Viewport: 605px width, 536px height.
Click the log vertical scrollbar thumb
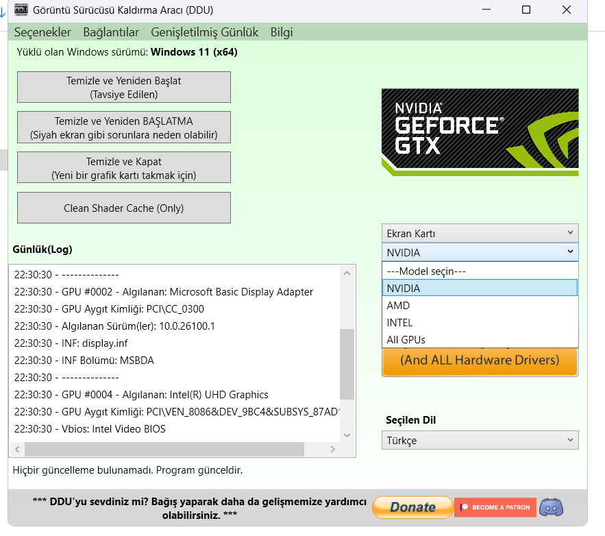click(x=347, y=364)
